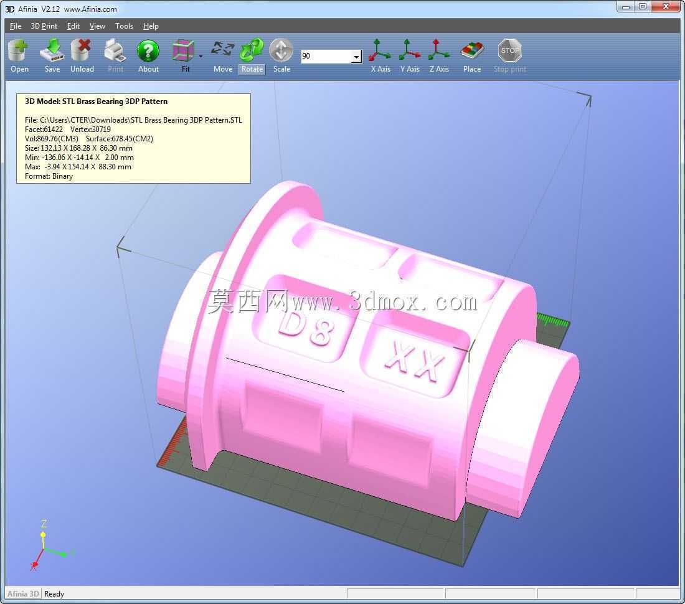
Task: Click the Afinia 3D status bar label
Action: (23, 594)
